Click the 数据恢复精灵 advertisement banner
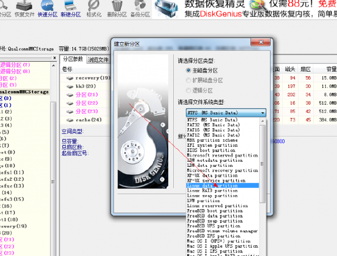The width and height of the screenshot is (337, 256). (x=244, y=9)
